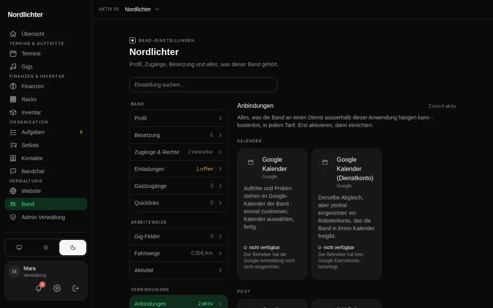The width and height of the screenshot is (493, 308).
Task: Open the notifications bell icon
Action: pos(39,288)
